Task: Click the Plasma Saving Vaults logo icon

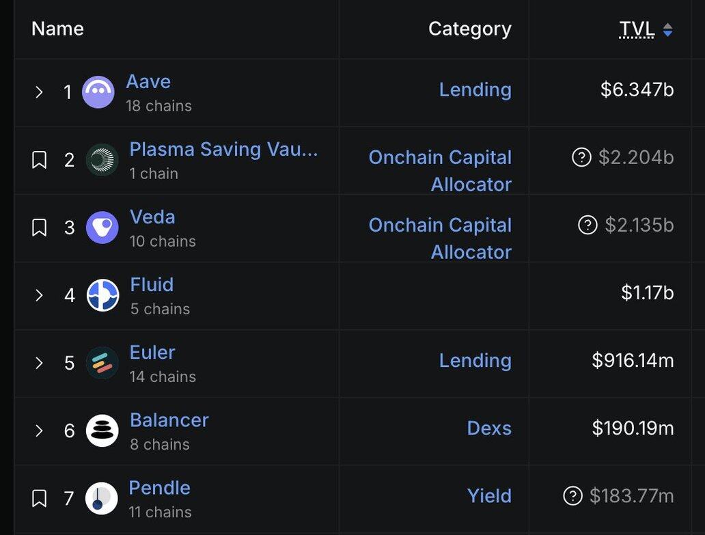Action: [x=102, y=160]
